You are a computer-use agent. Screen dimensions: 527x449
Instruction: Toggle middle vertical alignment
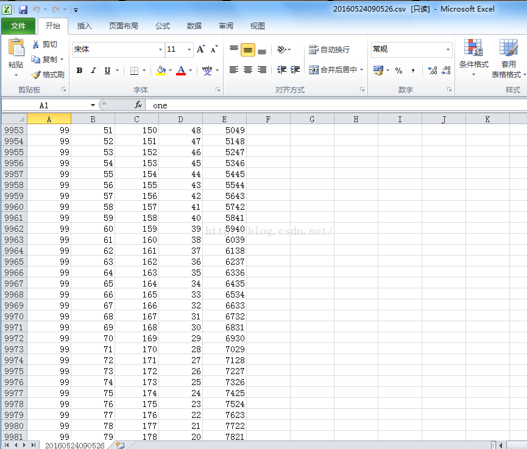tap(248, 50)
